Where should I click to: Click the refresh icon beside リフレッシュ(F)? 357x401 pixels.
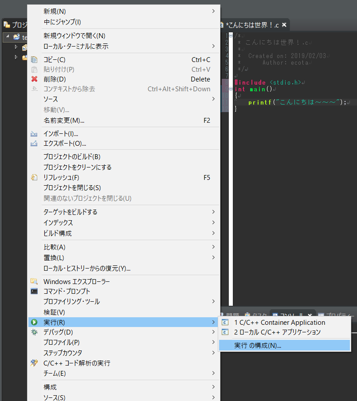pos(34,177)
